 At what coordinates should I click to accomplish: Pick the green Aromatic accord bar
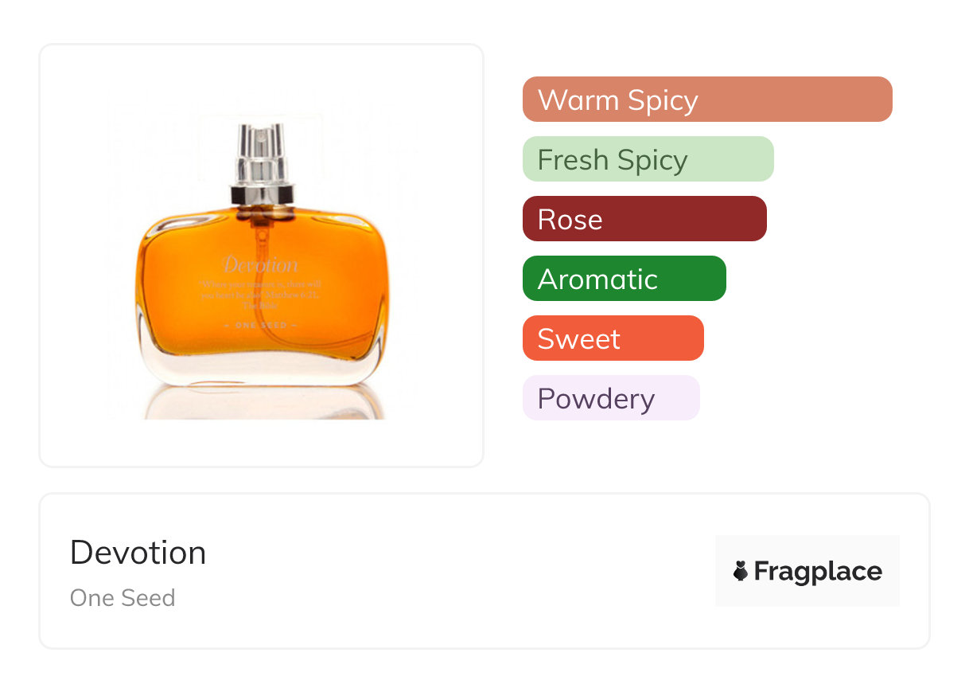(625, 279)
